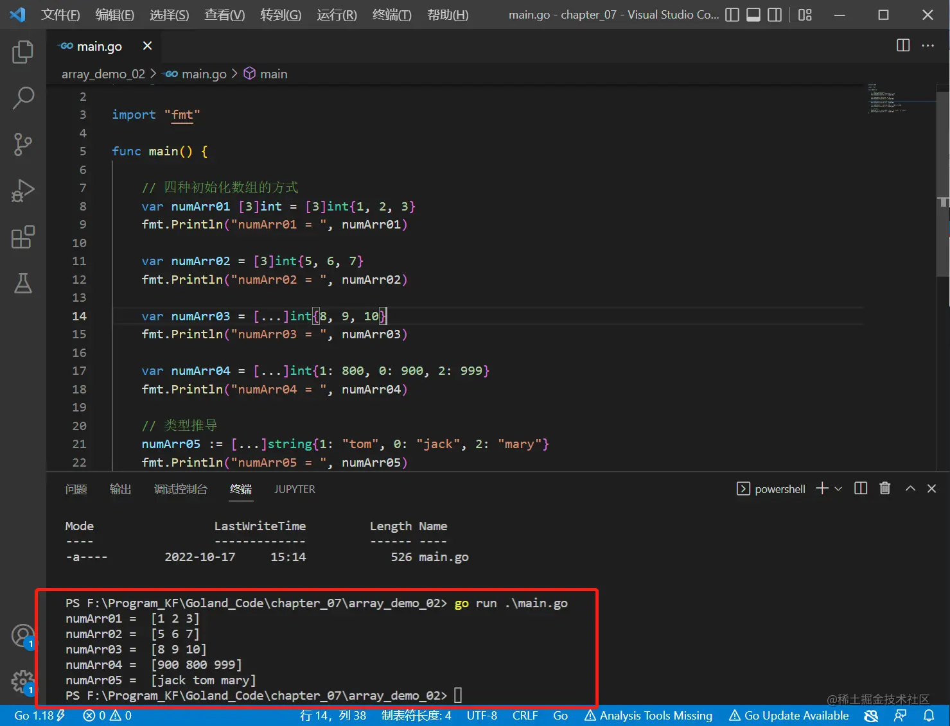Screen dimensions: 950x726
Task: Click the import "fmt" code line
Action: click(x=155, y=115)
